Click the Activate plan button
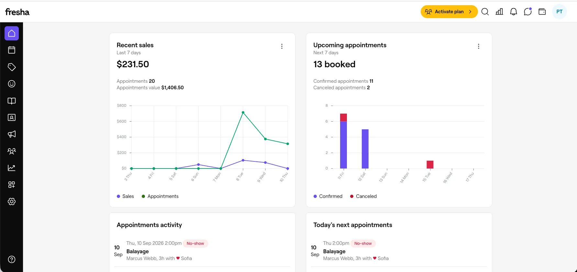The width and height of the screenshot is (577, 272). tap(449, 12)
